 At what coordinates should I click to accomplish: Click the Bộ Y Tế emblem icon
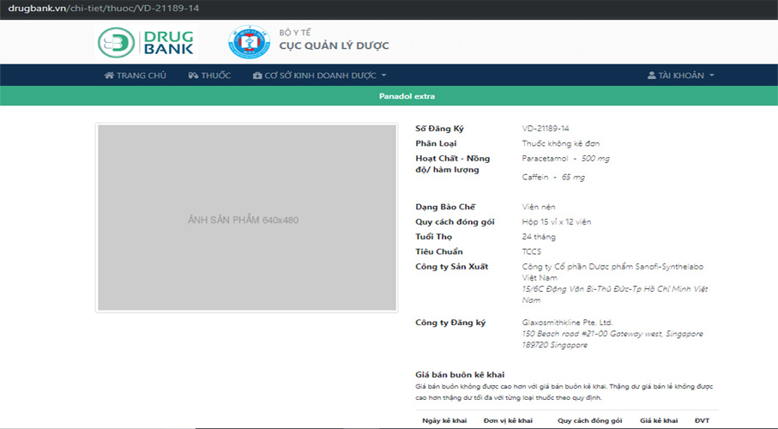249,42
